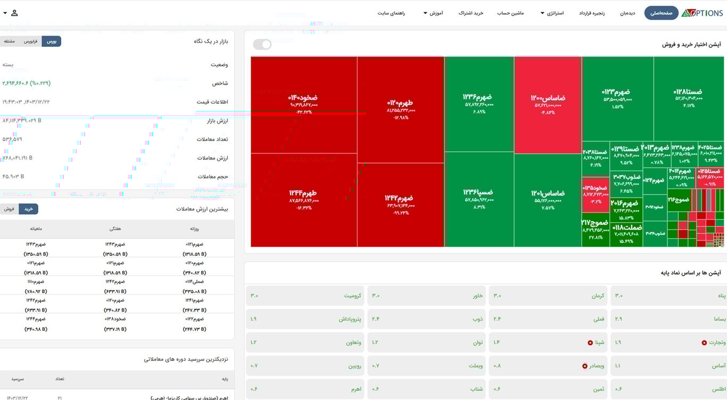Click the صفحه‌اصلی home button
The height and width of the screenshot is (400, 727).
point(661,13)
